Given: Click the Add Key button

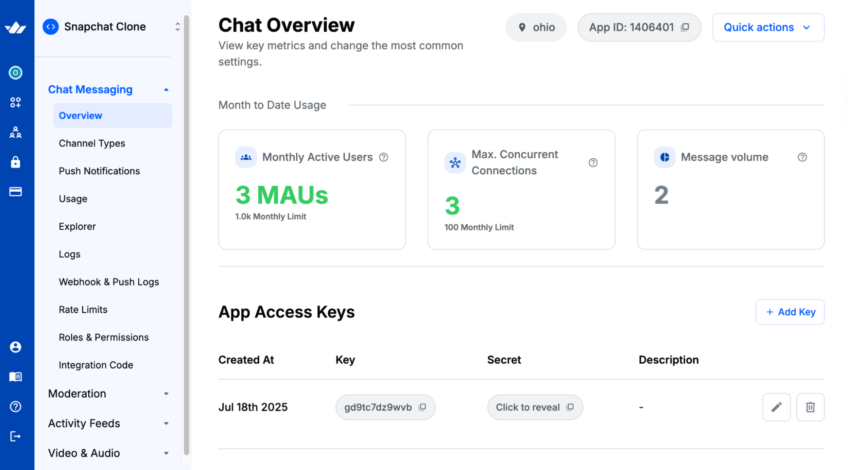Looking at the screenshot, I should point(789,312).
